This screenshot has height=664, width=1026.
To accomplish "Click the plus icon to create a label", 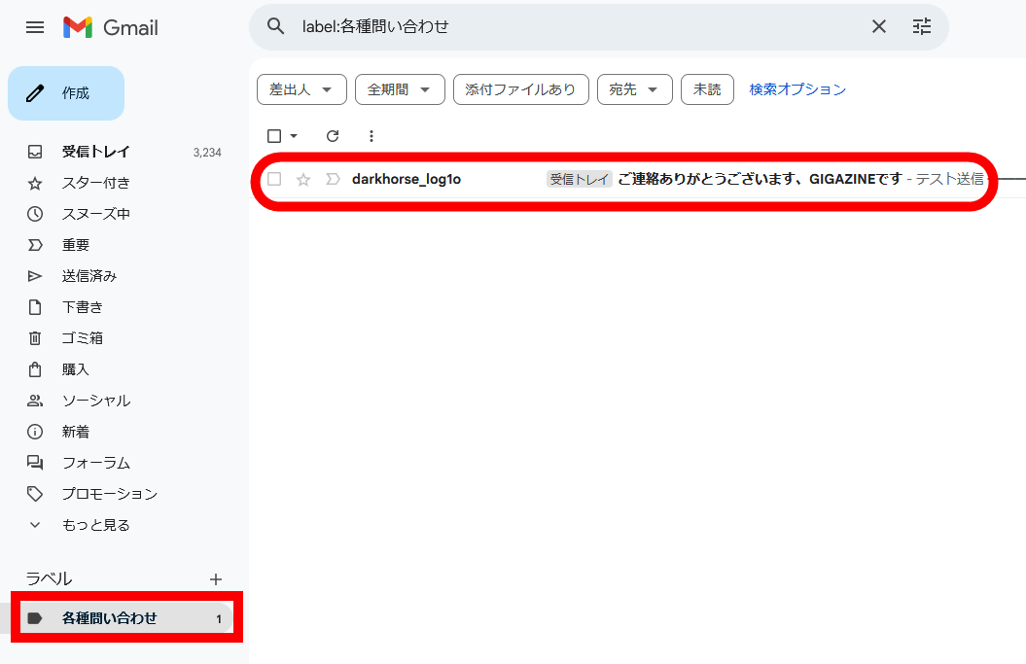I will point(216,579).
